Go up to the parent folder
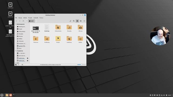Viewport: 173px width, 97px height. click(23, 21)
